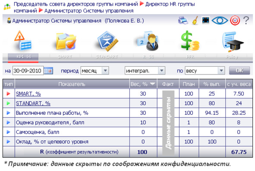Viewport: 255px width, 171px height.
Task: Click the OK button
Action: (239, 71)
